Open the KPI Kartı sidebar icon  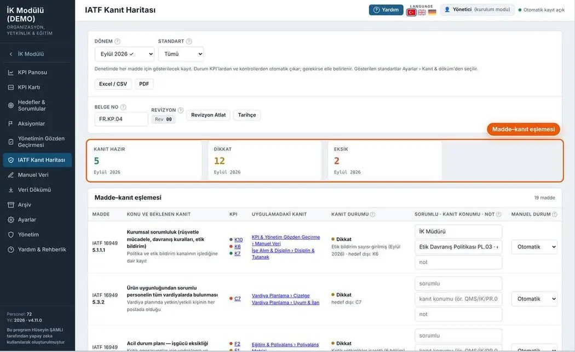click(10, 87)
